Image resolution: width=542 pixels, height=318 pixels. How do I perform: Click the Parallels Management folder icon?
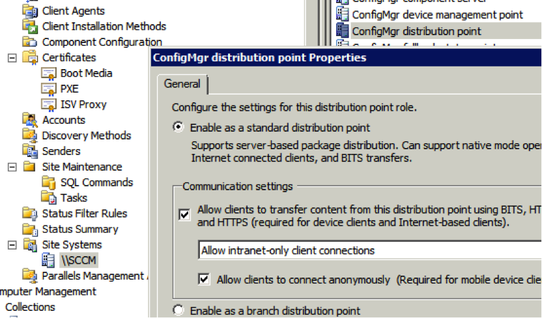[30, 276]
